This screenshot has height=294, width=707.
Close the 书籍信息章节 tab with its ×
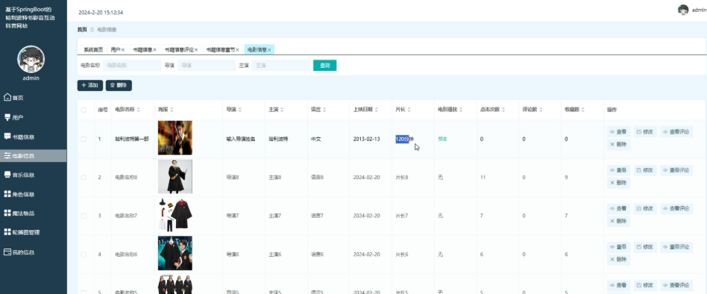[x=237, y=49]
